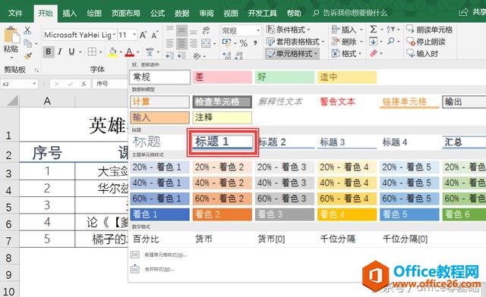Click the phonetic guide 文 icon

pos(150,52)
